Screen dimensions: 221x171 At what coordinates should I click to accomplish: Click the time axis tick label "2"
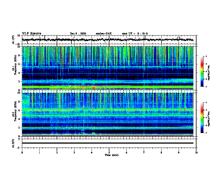pos(57,153)
